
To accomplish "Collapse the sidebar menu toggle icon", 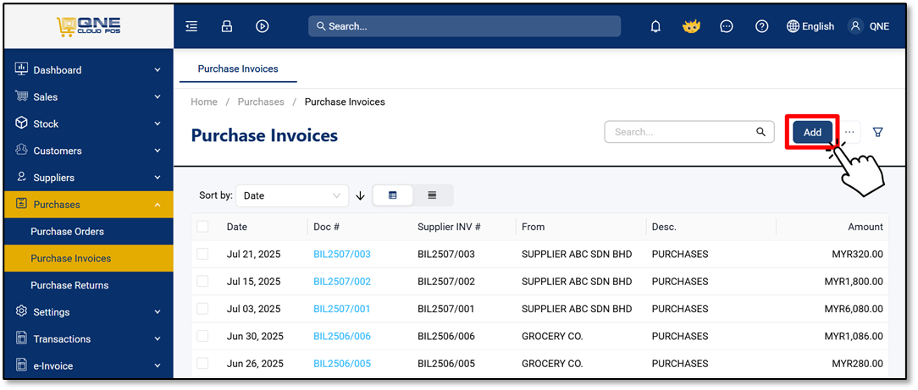I will click(191, 26).
